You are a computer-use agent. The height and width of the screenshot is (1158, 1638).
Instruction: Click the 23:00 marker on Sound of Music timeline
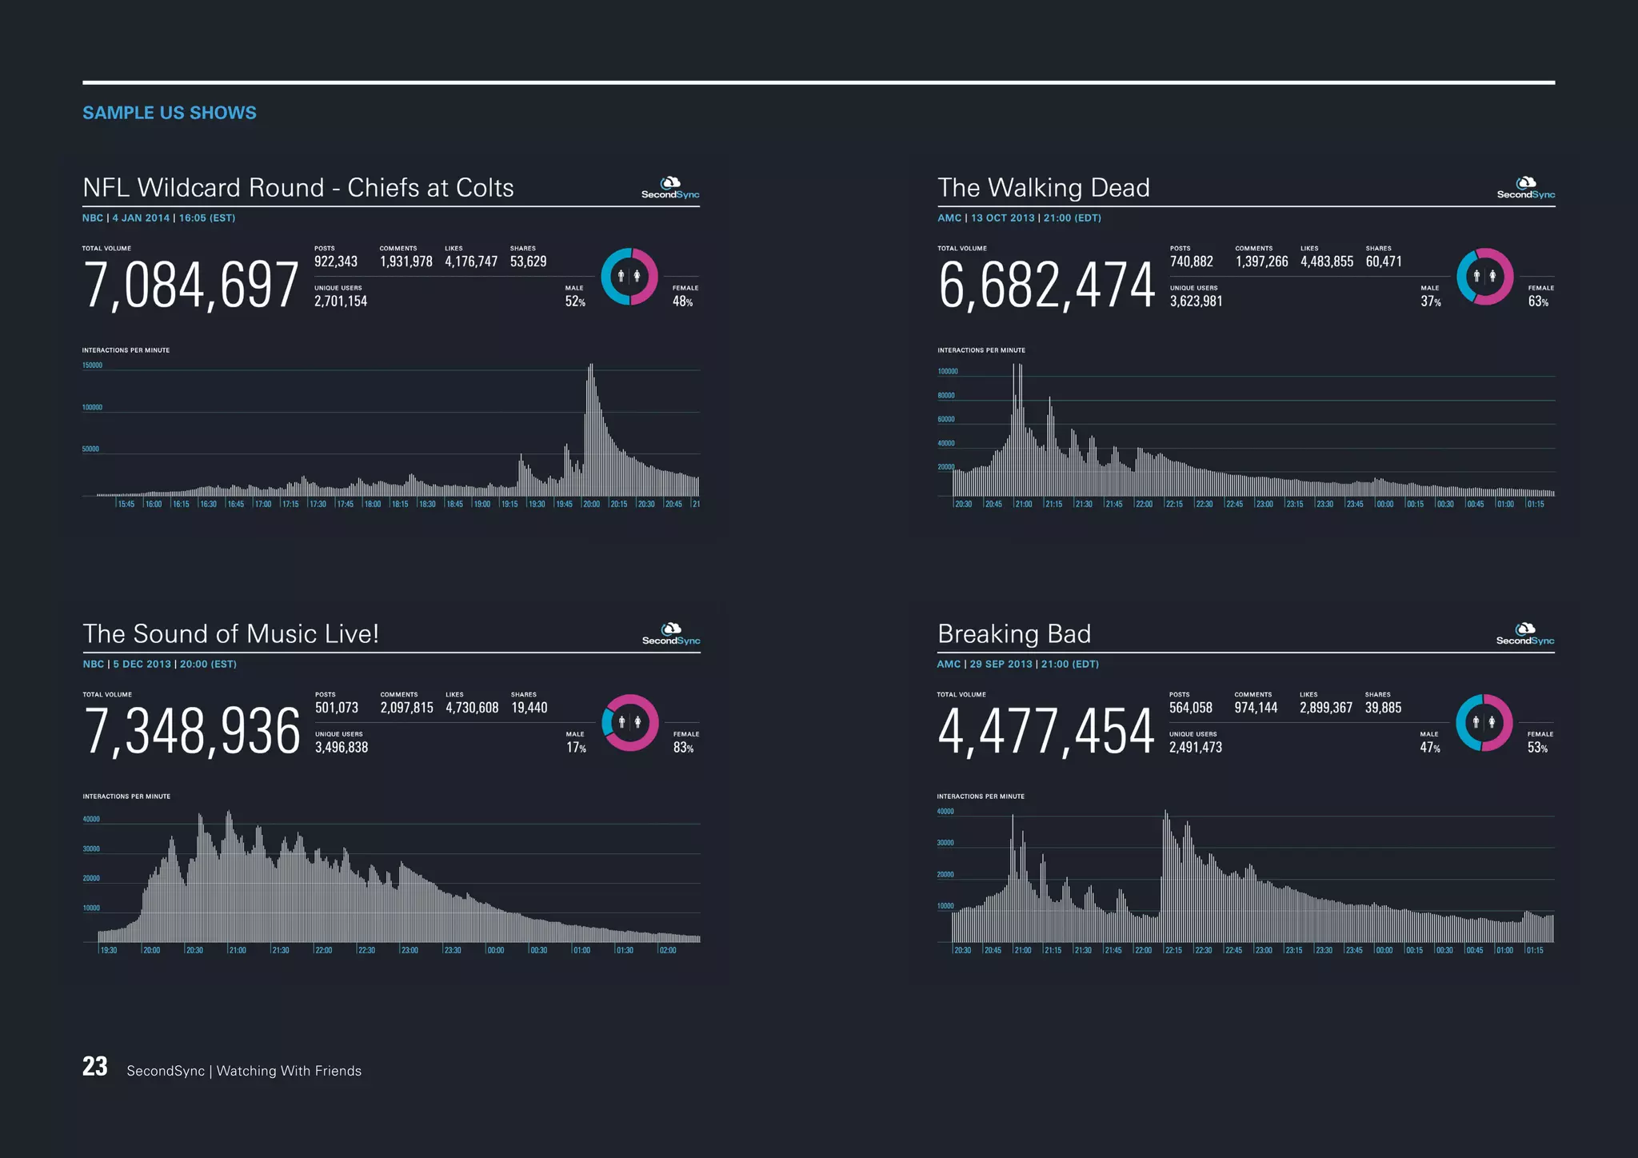[x=409, y=950]
